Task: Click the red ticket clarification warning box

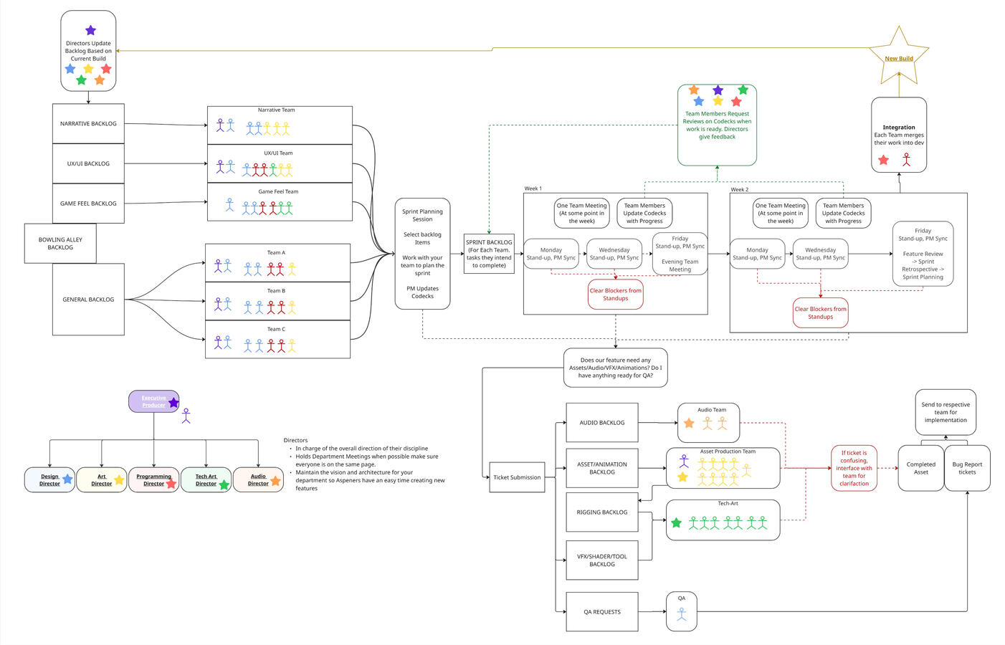Action: 854,469
